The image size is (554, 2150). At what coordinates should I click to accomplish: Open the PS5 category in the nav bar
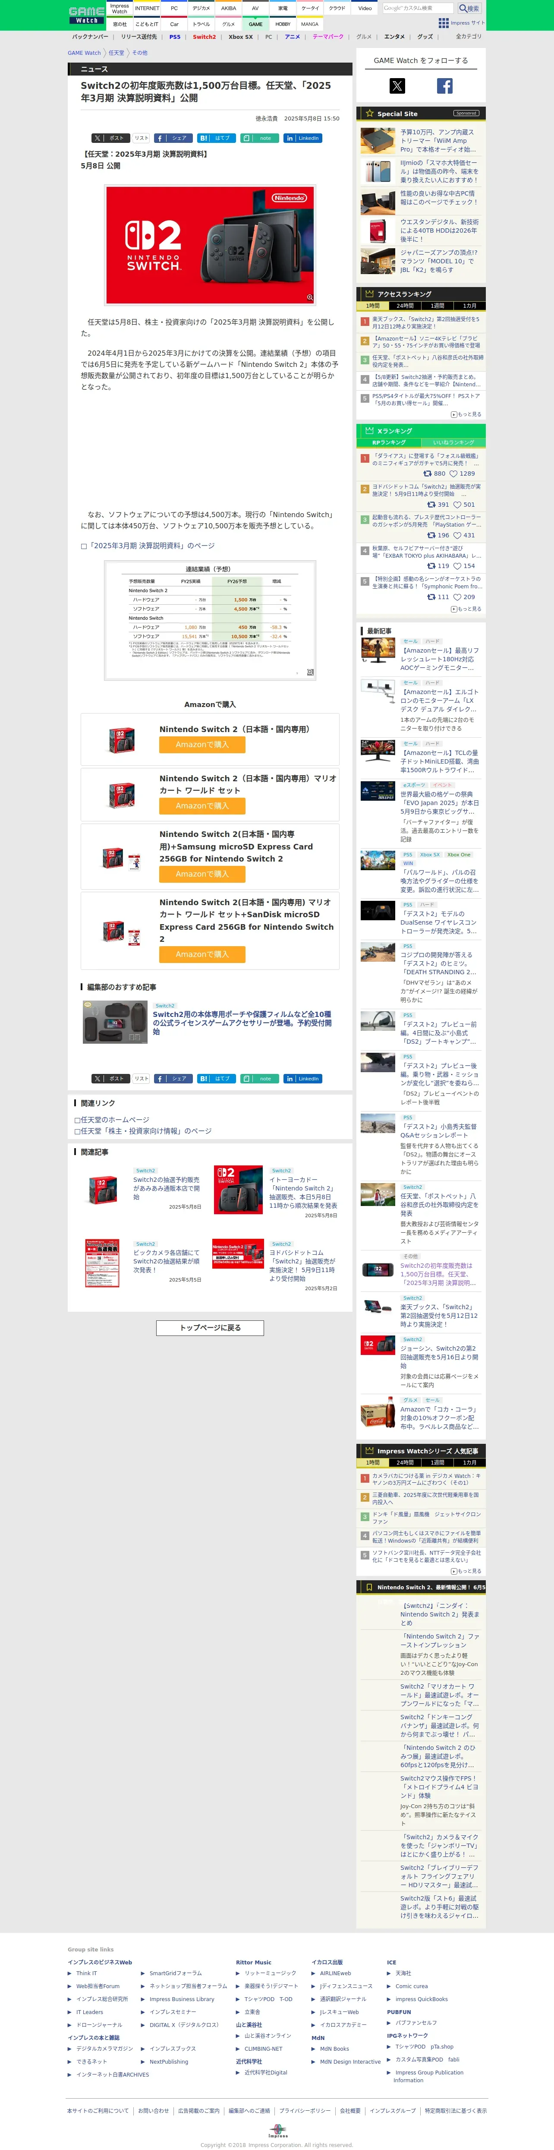[174, 37]
